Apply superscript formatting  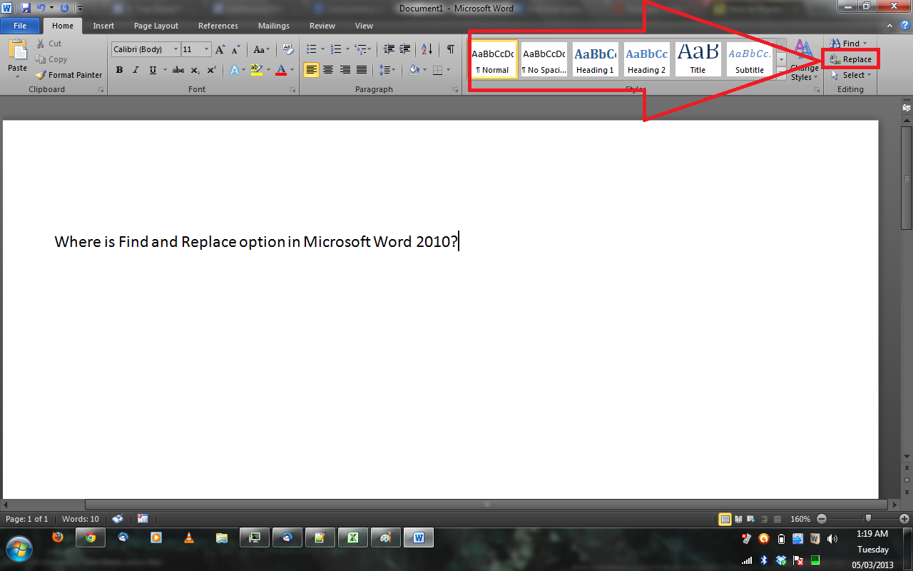(212, 70)
